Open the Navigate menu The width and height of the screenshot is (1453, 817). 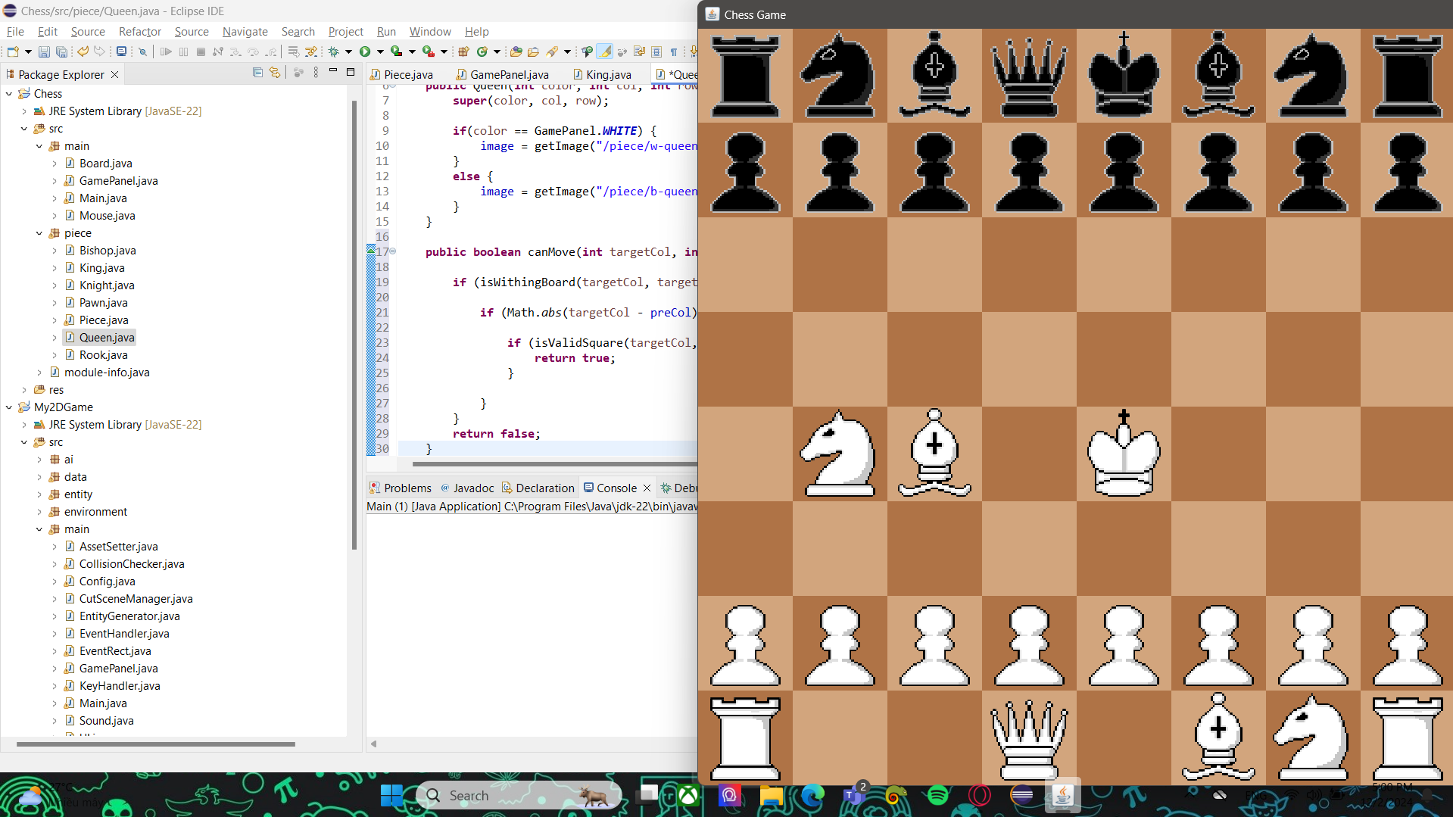(x=245, y=31)
